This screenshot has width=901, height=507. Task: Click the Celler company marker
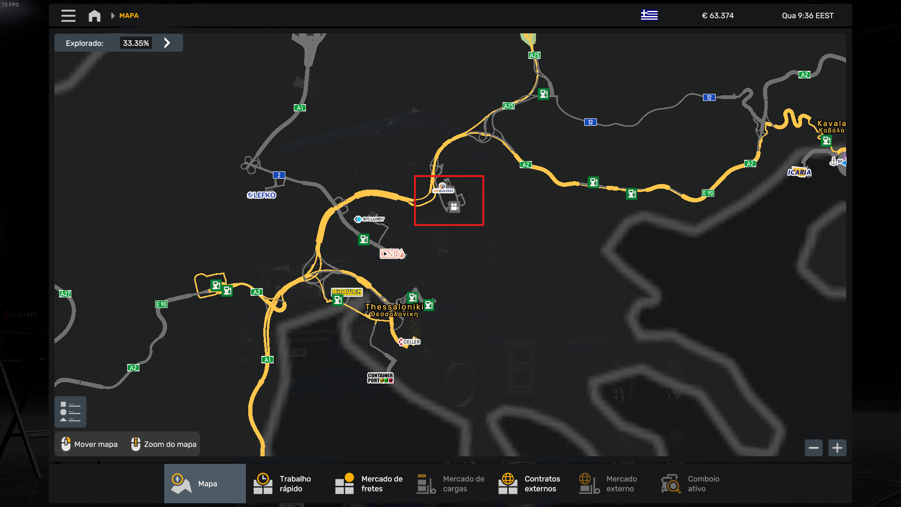point(409,342)
